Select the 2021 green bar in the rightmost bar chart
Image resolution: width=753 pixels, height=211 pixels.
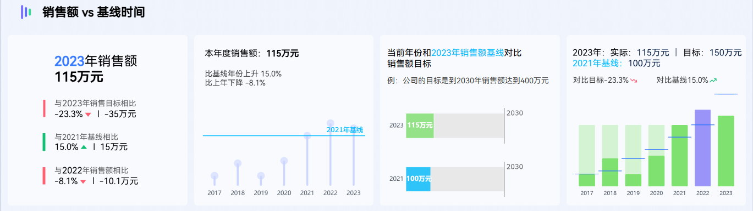(679, 156)
